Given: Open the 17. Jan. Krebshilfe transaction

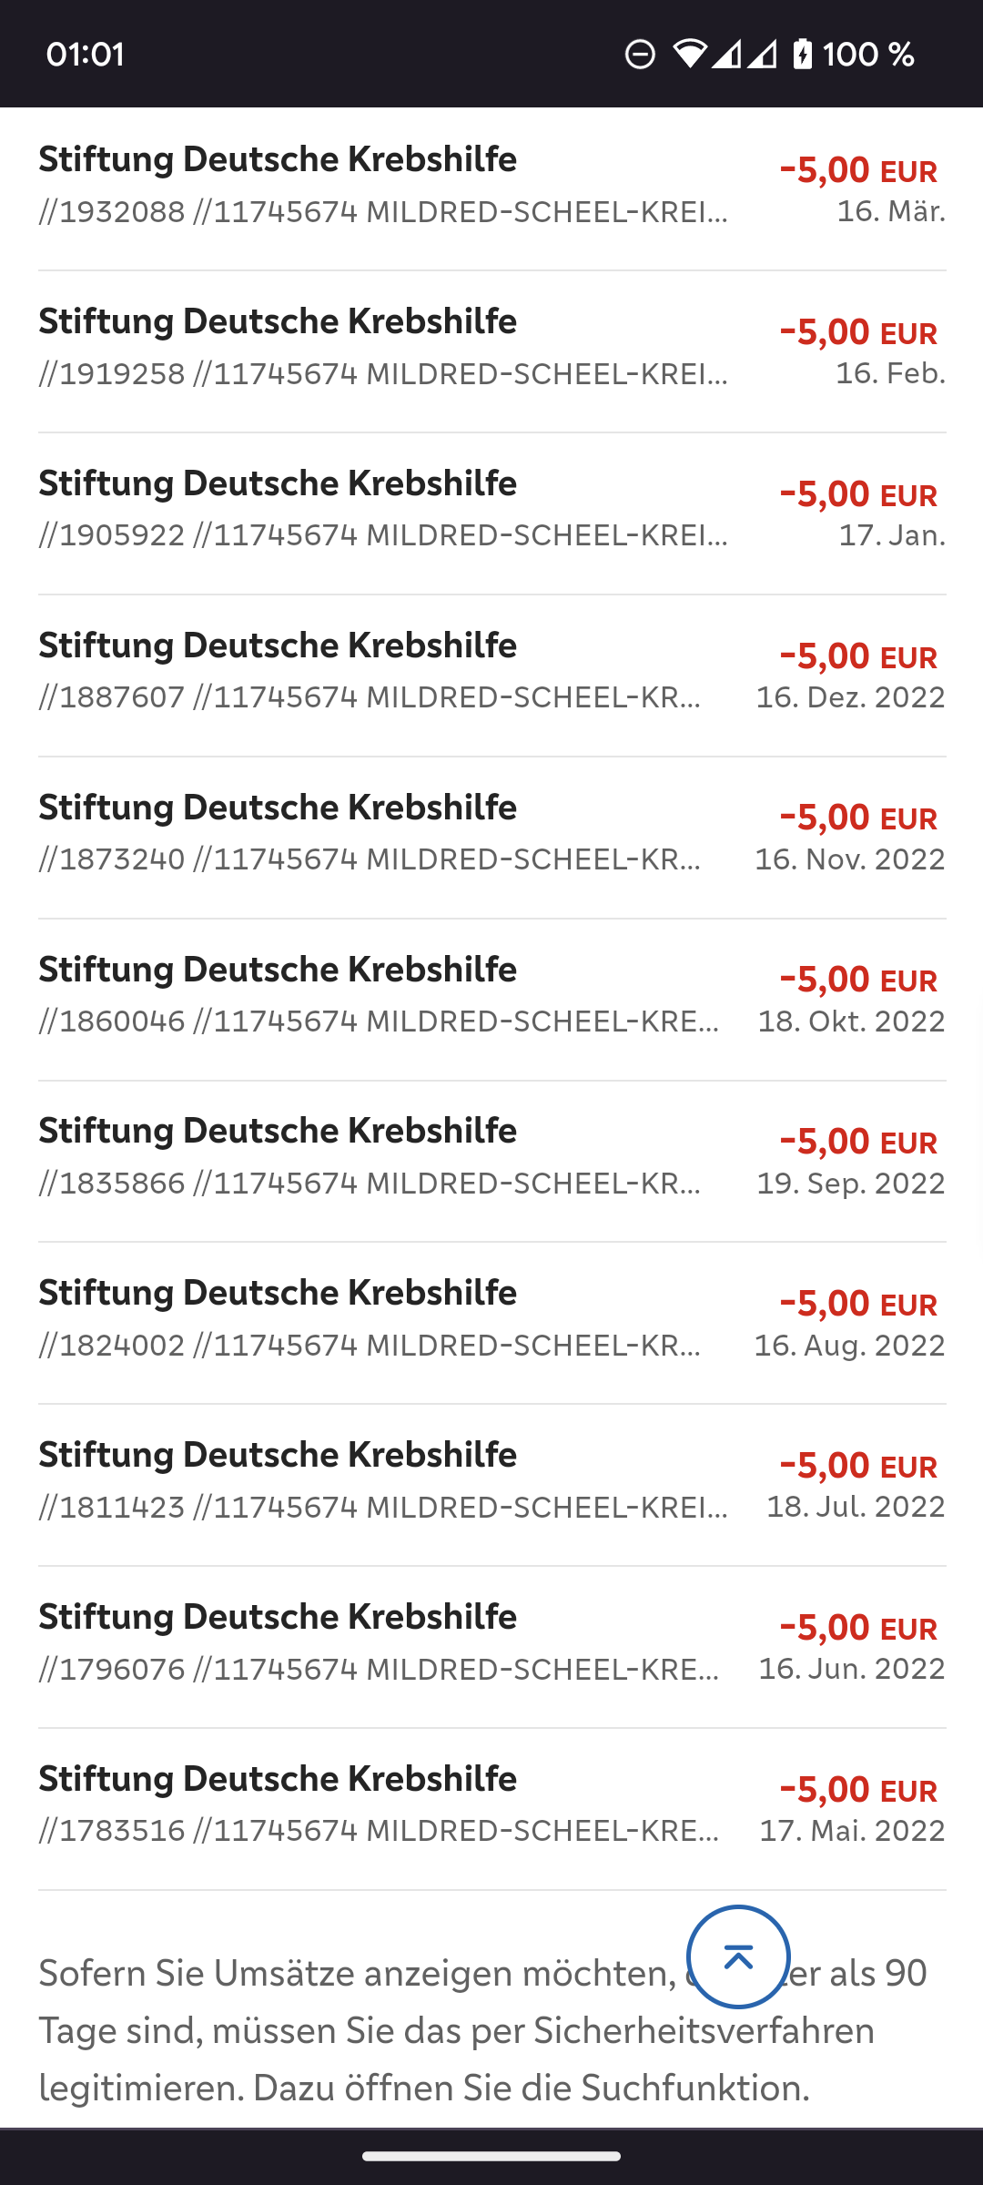Looking at the screenshot, I should click(x=491, y=509).
